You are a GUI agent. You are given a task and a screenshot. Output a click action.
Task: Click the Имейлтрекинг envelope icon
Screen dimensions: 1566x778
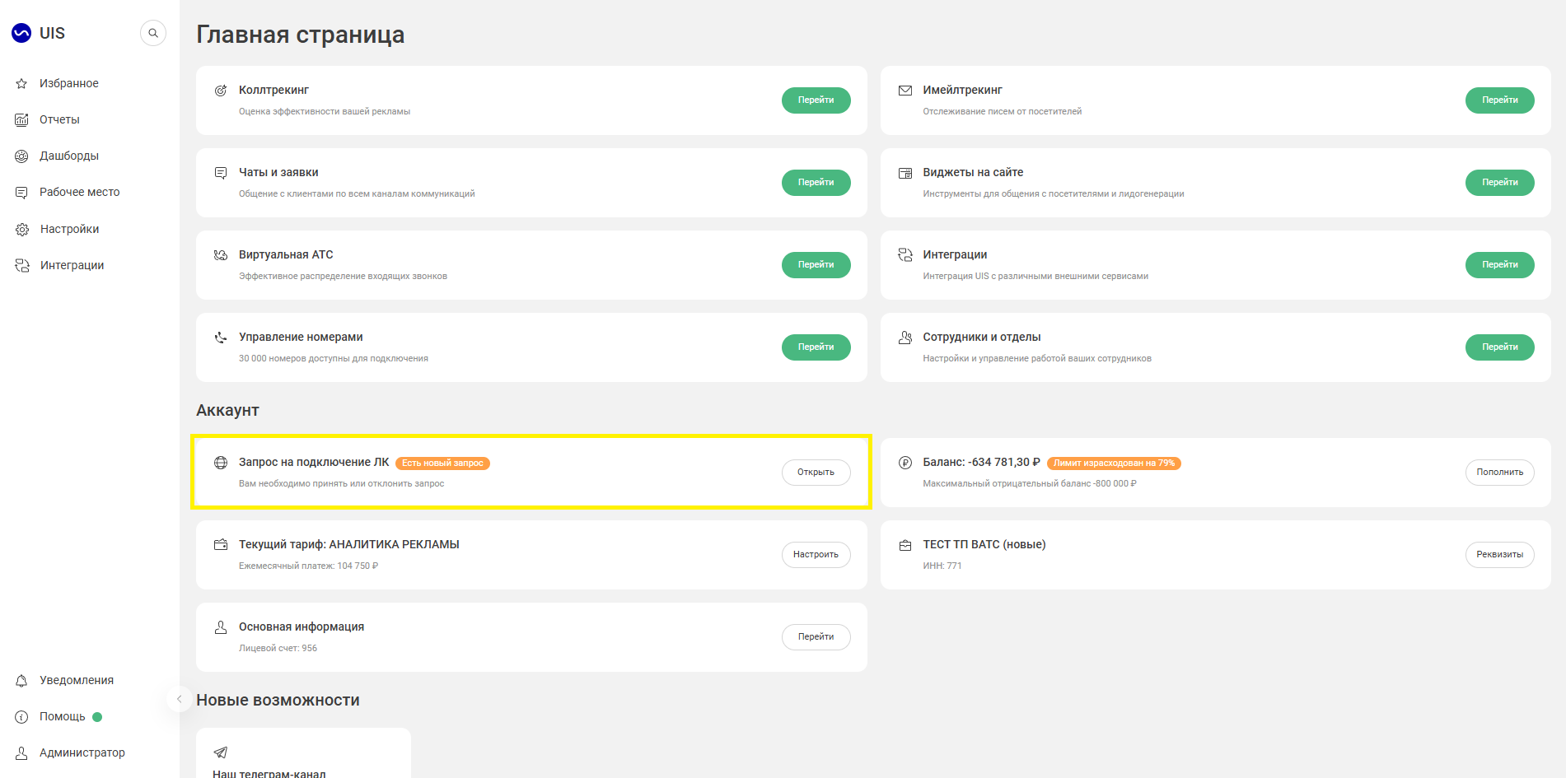pyautogui.click(x=905, y=91)
